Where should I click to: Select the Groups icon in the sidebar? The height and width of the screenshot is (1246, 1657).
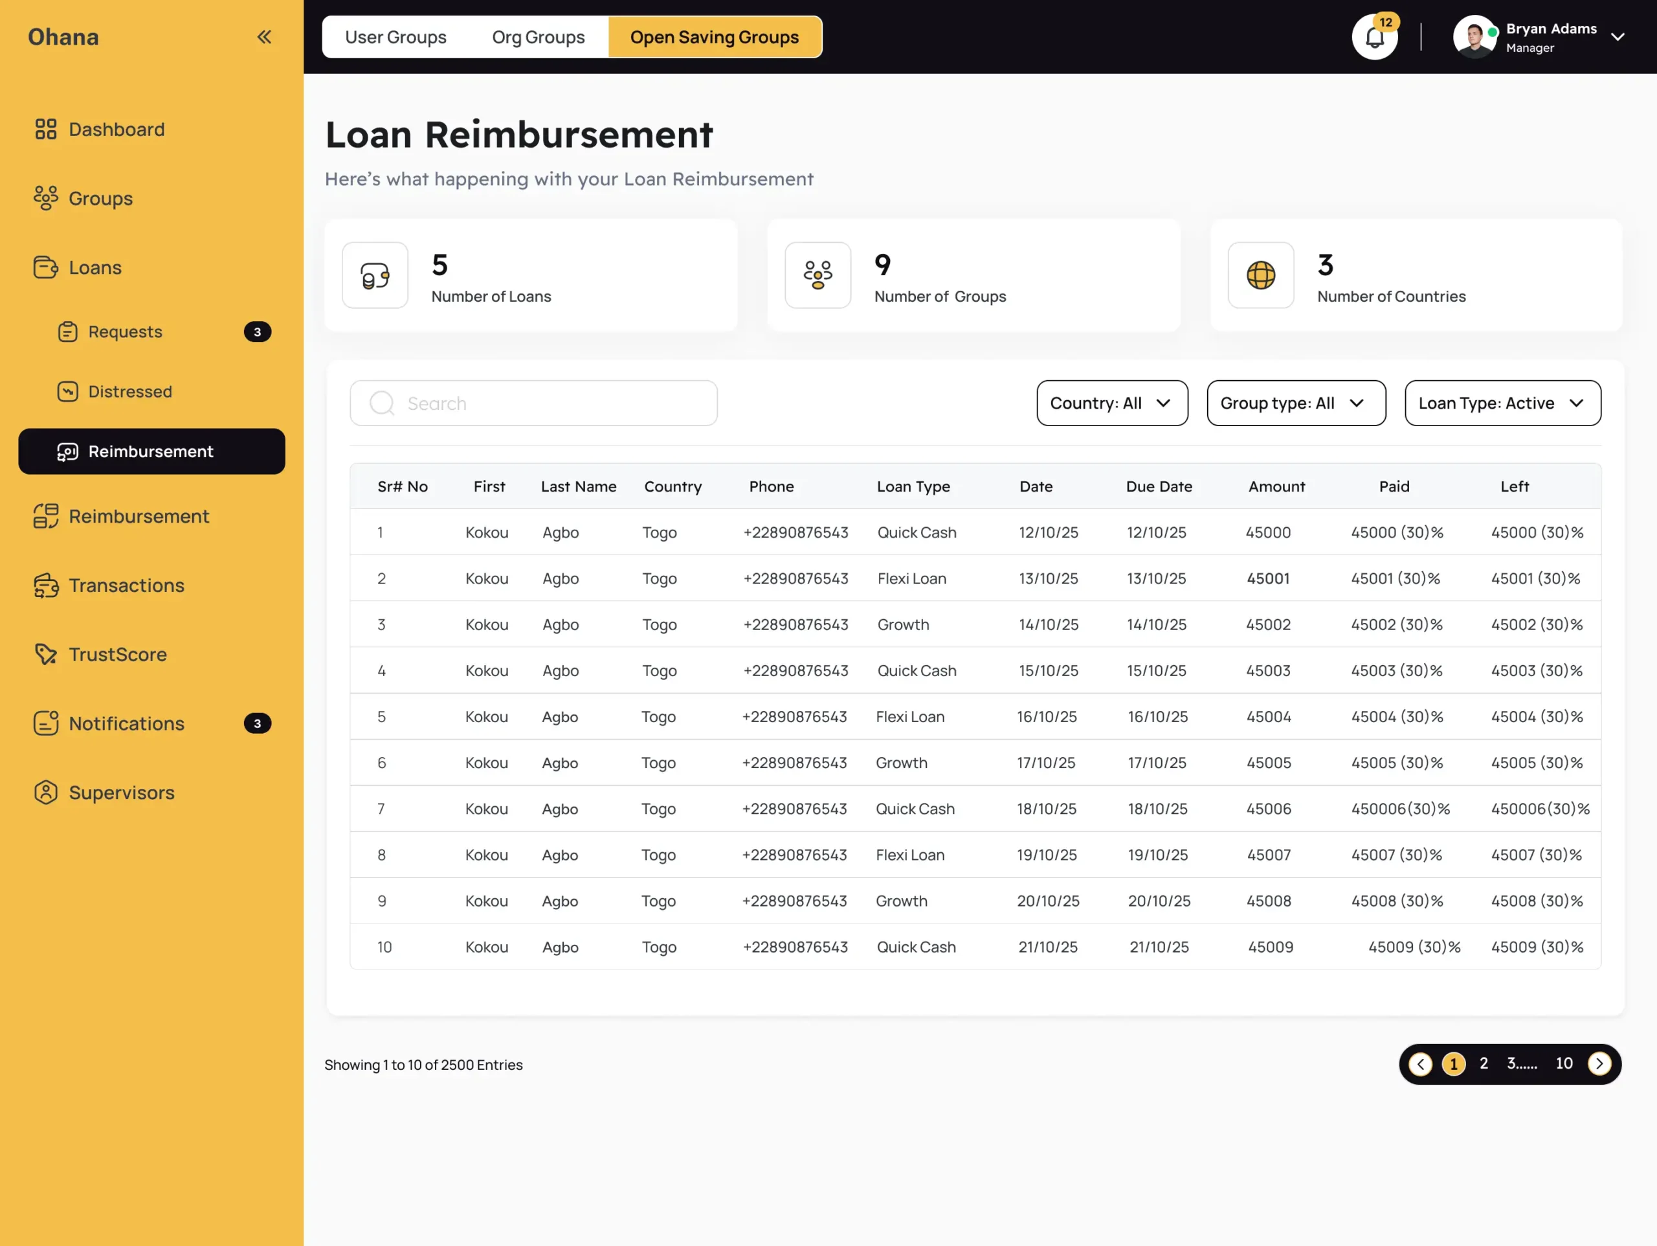pyautogui.click(x=101, y=198)
